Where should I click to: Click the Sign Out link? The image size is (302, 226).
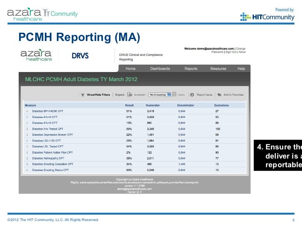[x=231, y=52]
